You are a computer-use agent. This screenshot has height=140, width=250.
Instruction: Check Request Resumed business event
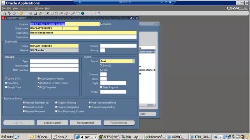23,111
